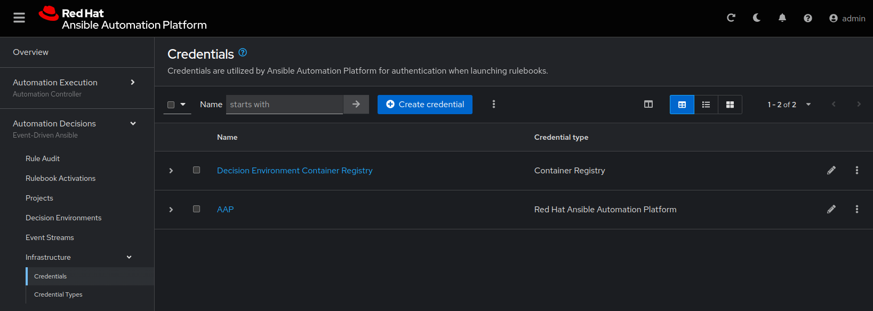
Task: Click the Container Registry type cell
Action: pyautogui.click(x=570, y=171)
